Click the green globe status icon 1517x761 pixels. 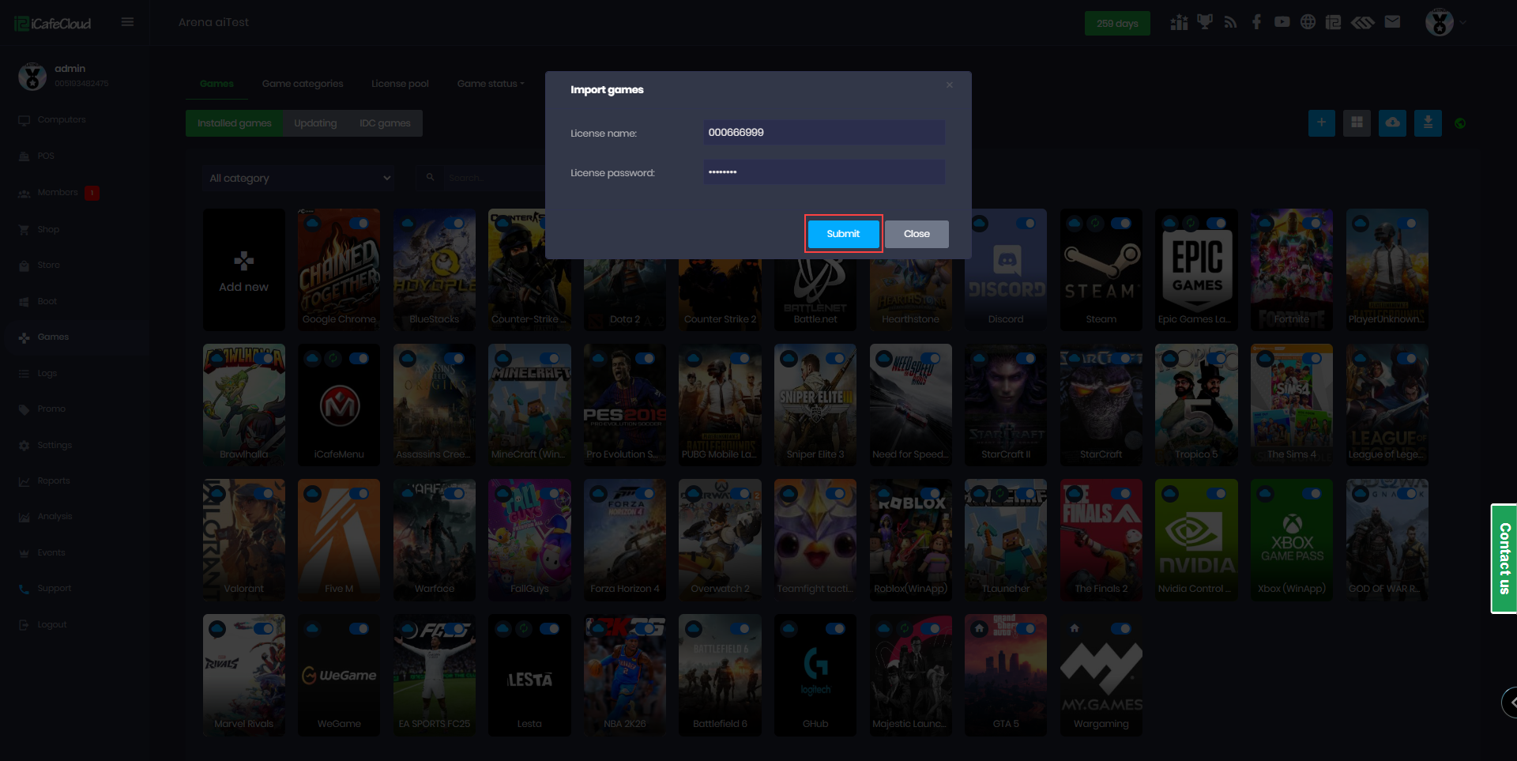click(x=1460, y=123)
